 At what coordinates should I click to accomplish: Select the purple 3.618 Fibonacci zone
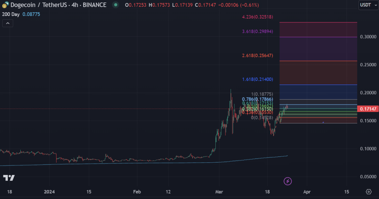pos(318,49)
